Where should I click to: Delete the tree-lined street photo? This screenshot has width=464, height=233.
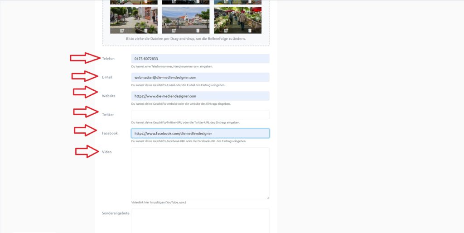coord(146,31)
